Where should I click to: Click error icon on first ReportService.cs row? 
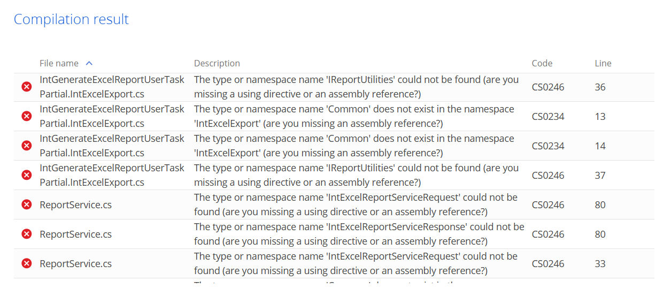point(26,204)
